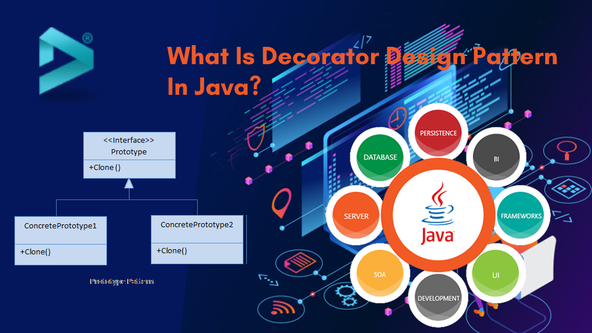Select the green UI circle
Viewport: 592px width, 333px height.
[495, 273]
